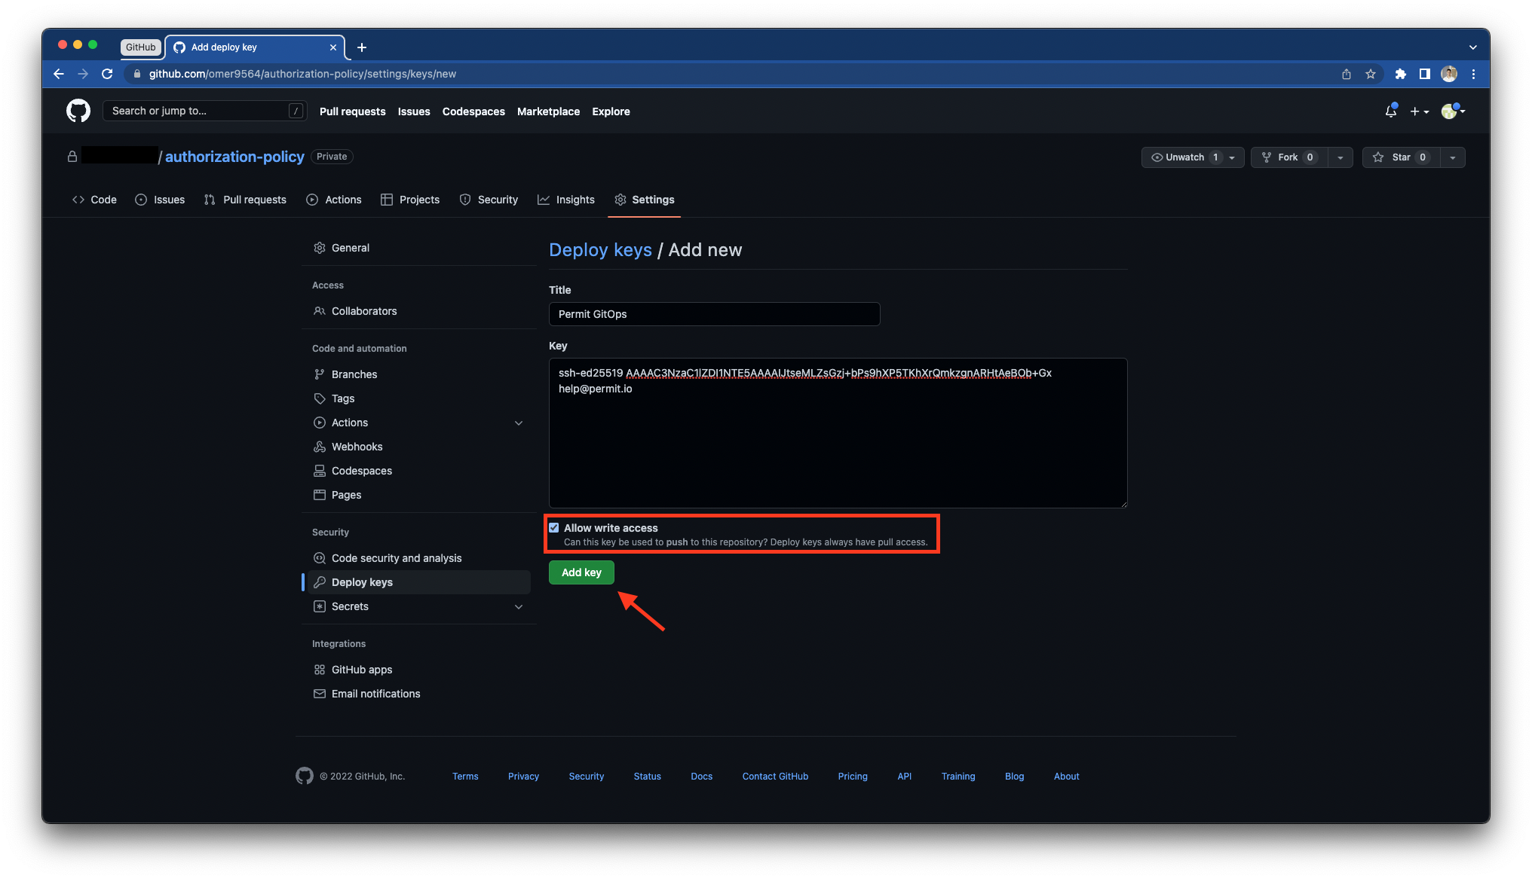1532x879 pixels.
Task: Click the green Add key color button
Action: (581, 572)
